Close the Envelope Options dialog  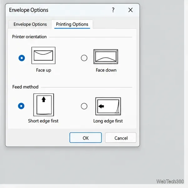tap(130, 10)
